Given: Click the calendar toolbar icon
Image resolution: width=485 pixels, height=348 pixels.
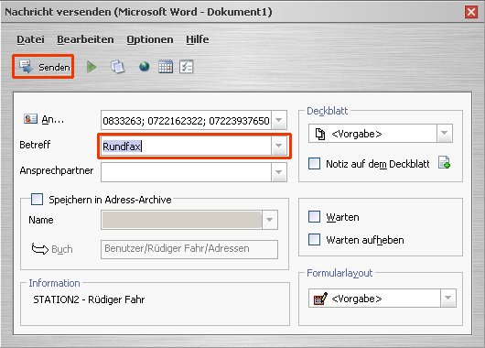Looking at the screenshot, I should point(166,67).
